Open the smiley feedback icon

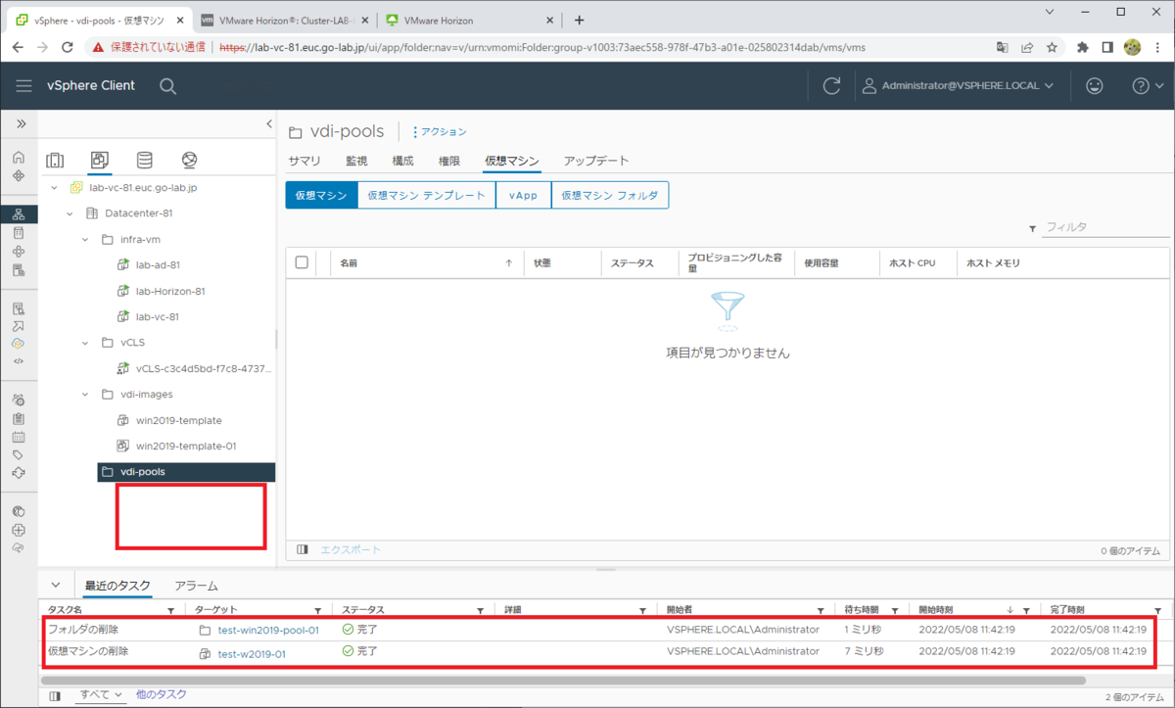pyautogui.click(x=1095, y=86)
